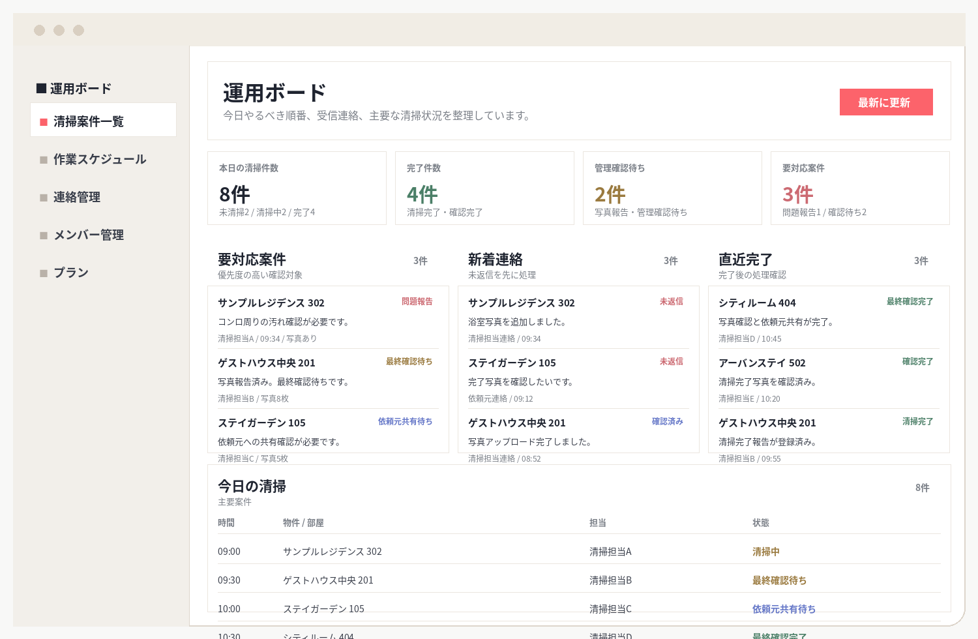978x639 pixels.
Task: Open the 本日の清掃件数 summary card
Action: (x=297, y=188)
